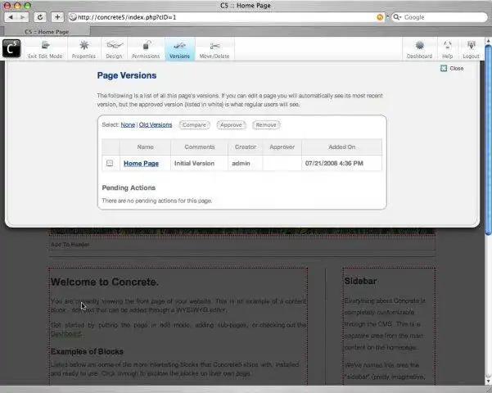This screenshot has width=492, height=393.
Task: Click the browser back arrow button
Action: point(11,17)
